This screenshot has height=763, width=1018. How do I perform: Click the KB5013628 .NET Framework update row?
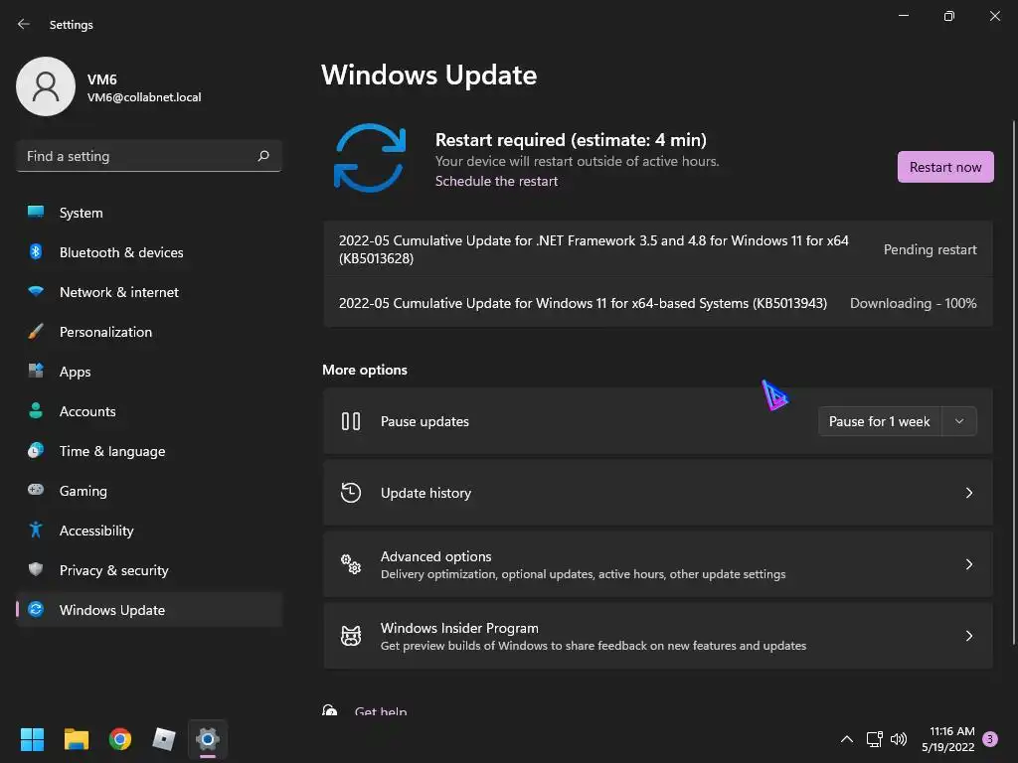click(658, 249)
